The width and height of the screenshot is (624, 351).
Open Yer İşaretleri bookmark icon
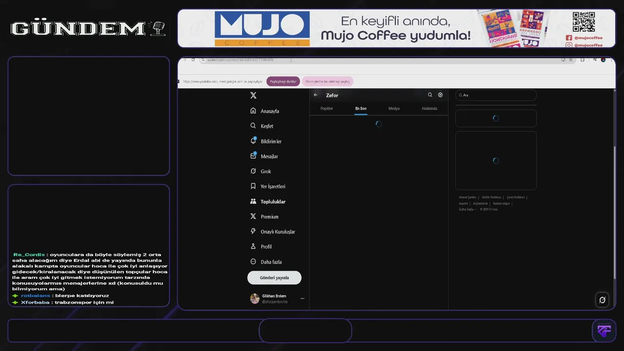pos(253,186)
